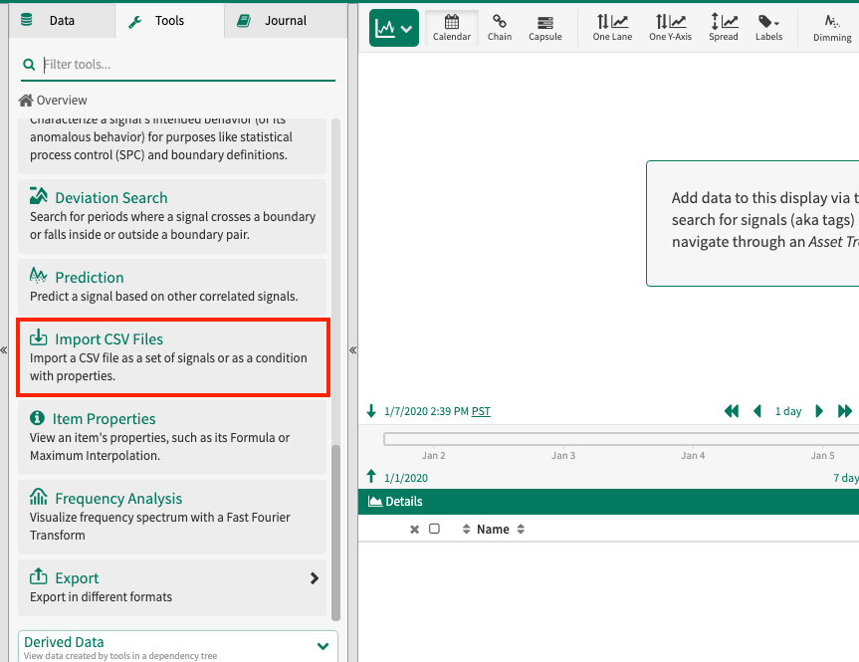Switch to the Data tab
This screenshot has width=859, height=662.
[55, 19]
